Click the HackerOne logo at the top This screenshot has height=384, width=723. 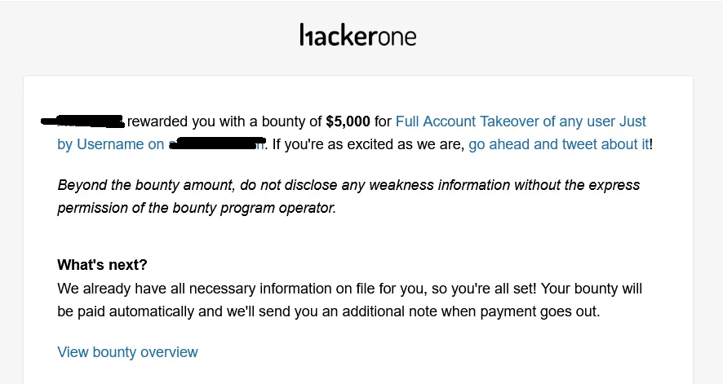click(x=357, y=37)
